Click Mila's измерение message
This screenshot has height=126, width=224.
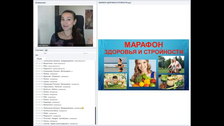coord(45,97)
